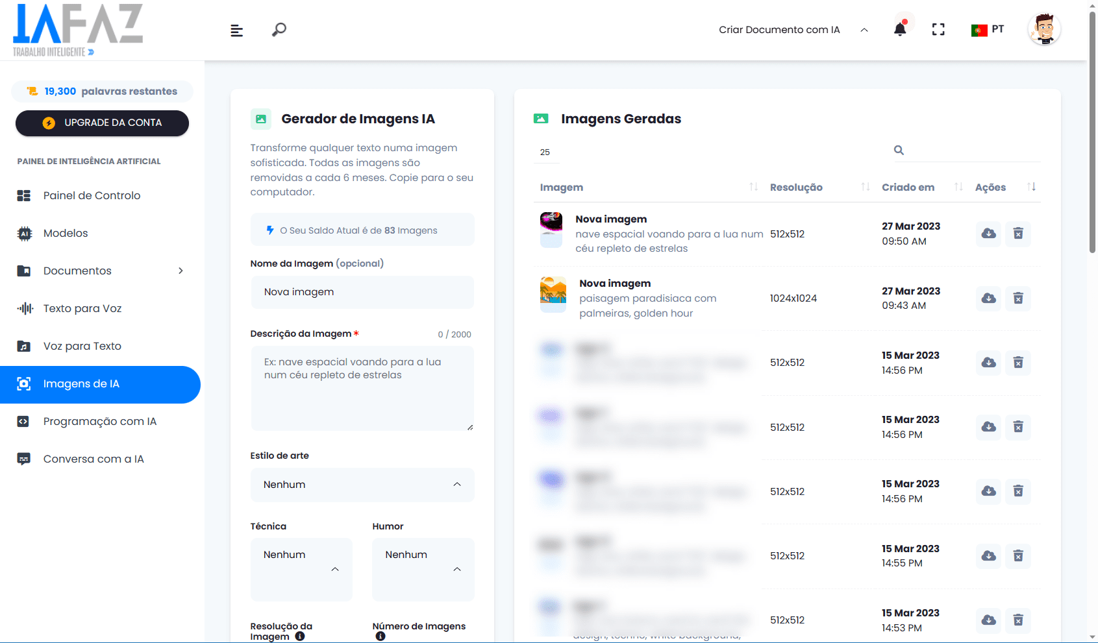The width and height of the screenshot is (1098, 643).
Task: Open the paradise landscape image thumbnail
Action: tap(553, 293)
